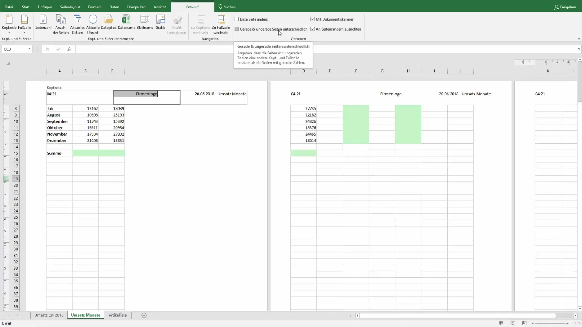Viewport: 582px width, 327px height.
Task: Select the Entwurf ribbon tab
Action: pyautogui.click(x=192, y=7)
